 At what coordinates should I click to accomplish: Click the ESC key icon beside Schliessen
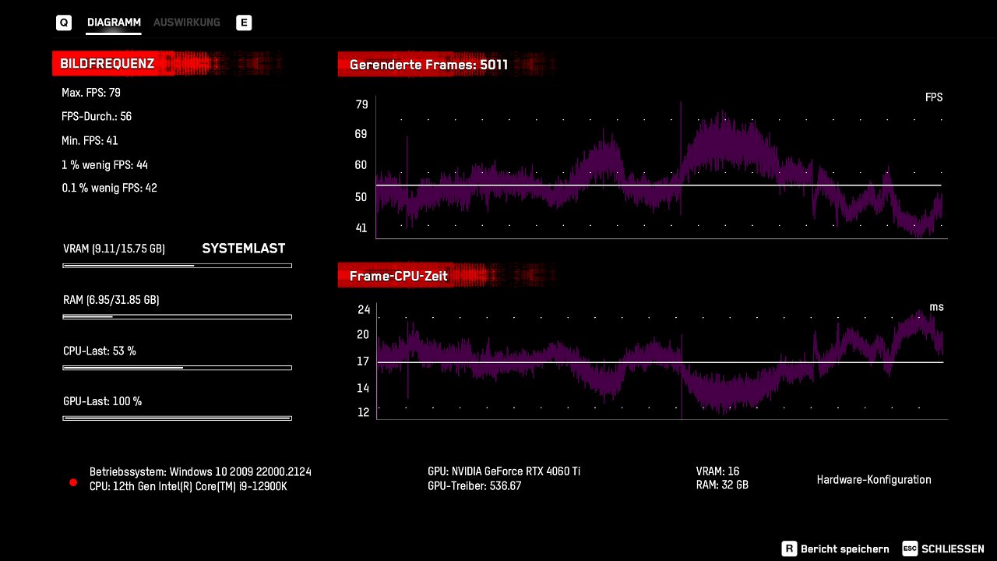[910, 549]
